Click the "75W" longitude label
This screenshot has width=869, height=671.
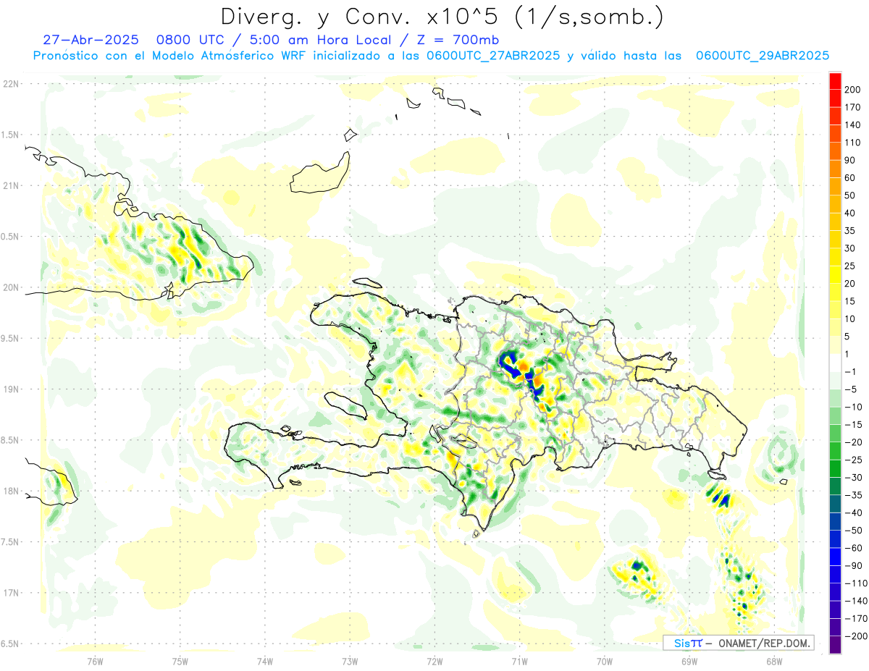180,661
